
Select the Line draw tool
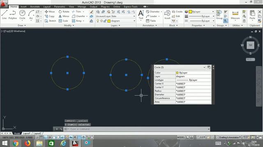coord(5,15)
